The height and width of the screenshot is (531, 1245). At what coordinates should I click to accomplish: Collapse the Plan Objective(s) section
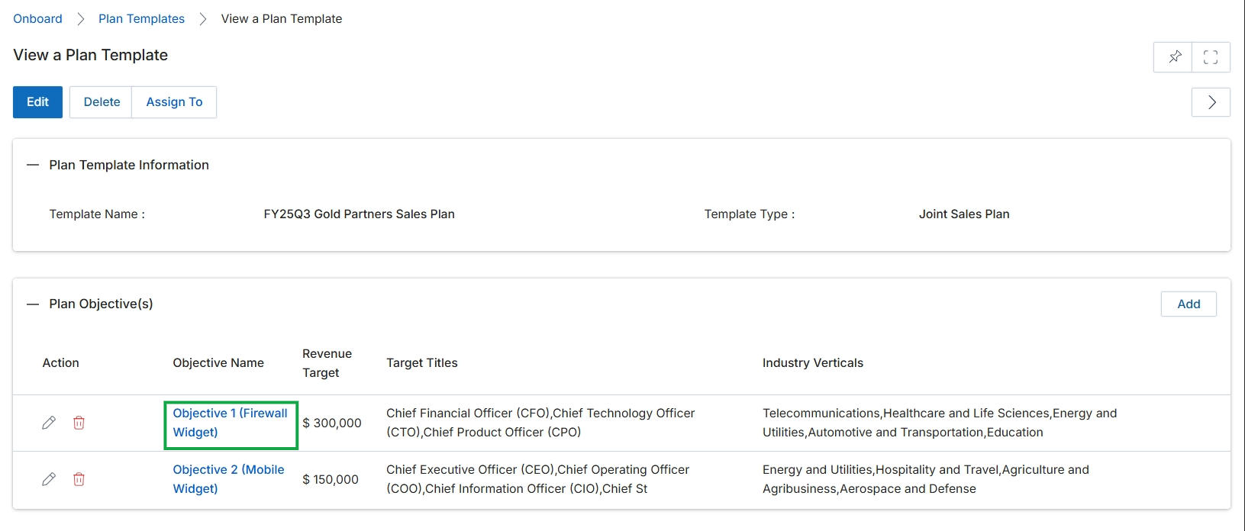pyautogui.click(x=33, y=304)
